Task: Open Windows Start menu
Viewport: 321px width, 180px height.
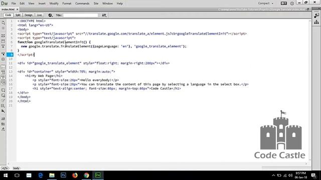Action: pyautogui.click(x=6, y=175)
